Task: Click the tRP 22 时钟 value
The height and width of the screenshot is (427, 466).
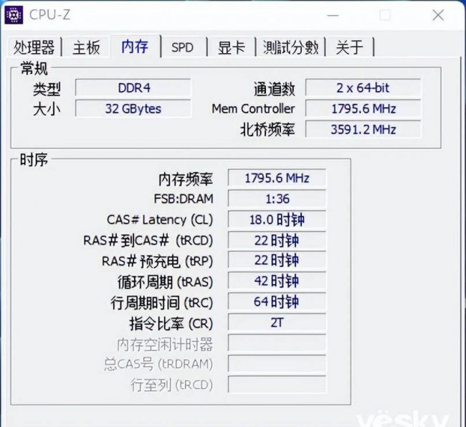Action: [x=277, y=261]
